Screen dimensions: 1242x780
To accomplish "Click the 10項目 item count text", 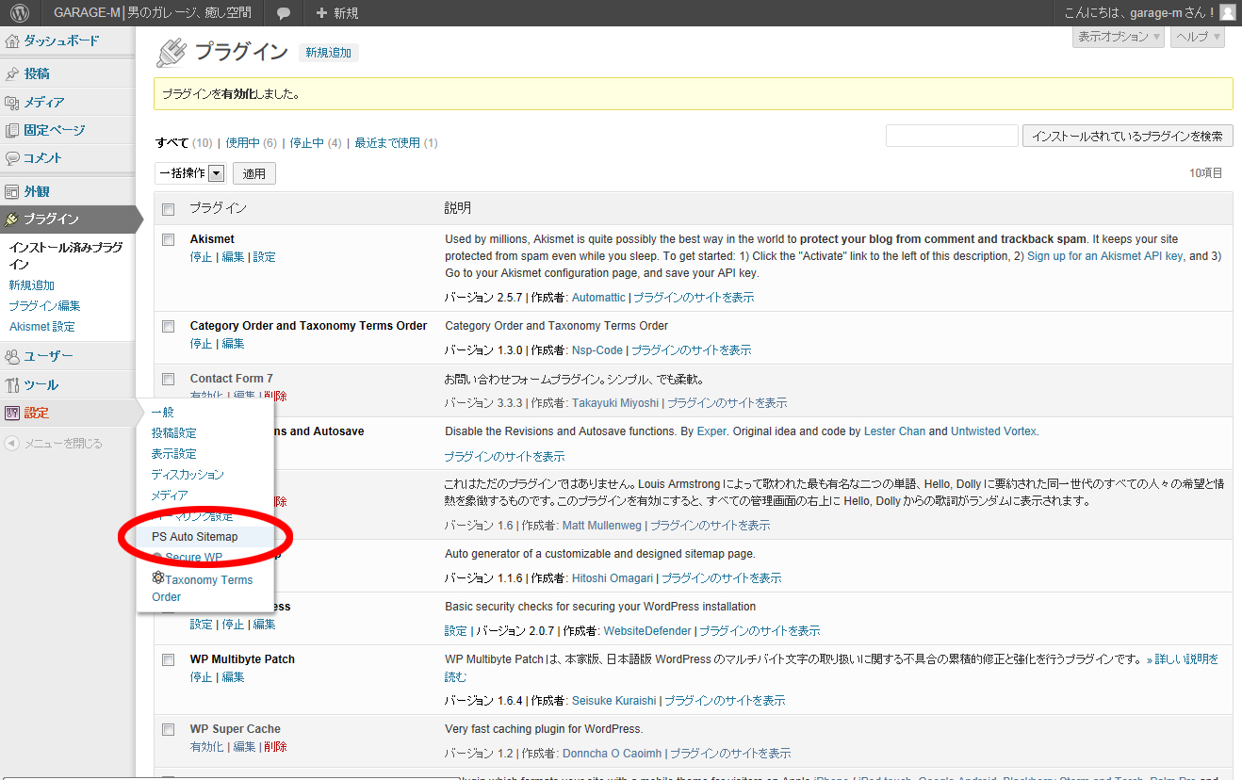I will click(1205, 172).
